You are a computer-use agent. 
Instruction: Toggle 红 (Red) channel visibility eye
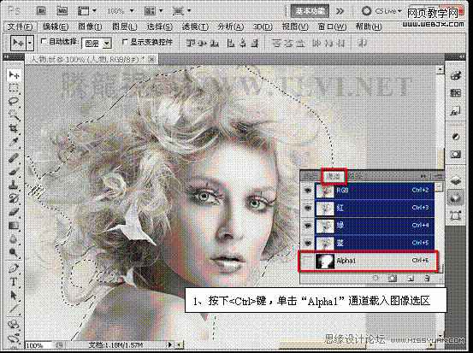(x=308, y=208)
